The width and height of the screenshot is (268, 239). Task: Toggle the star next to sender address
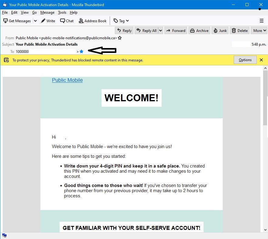coord(120,38)
